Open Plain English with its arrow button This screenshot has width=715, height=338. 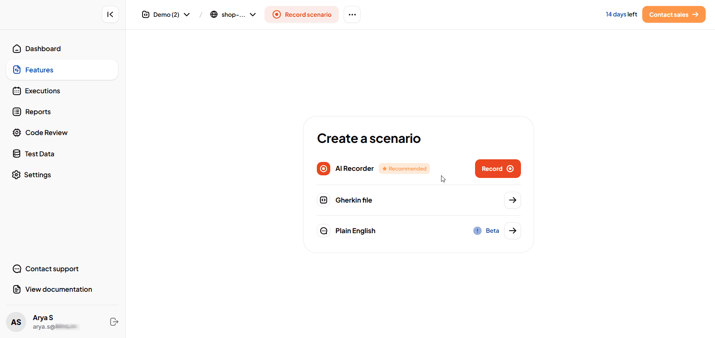tap(512, 231)
